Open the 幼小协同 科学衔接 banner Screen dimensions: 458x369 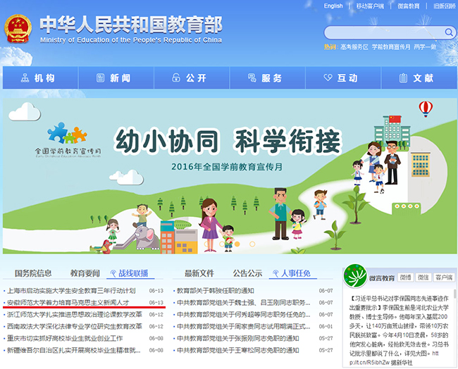pyautogui.click(x=218, y=141)
